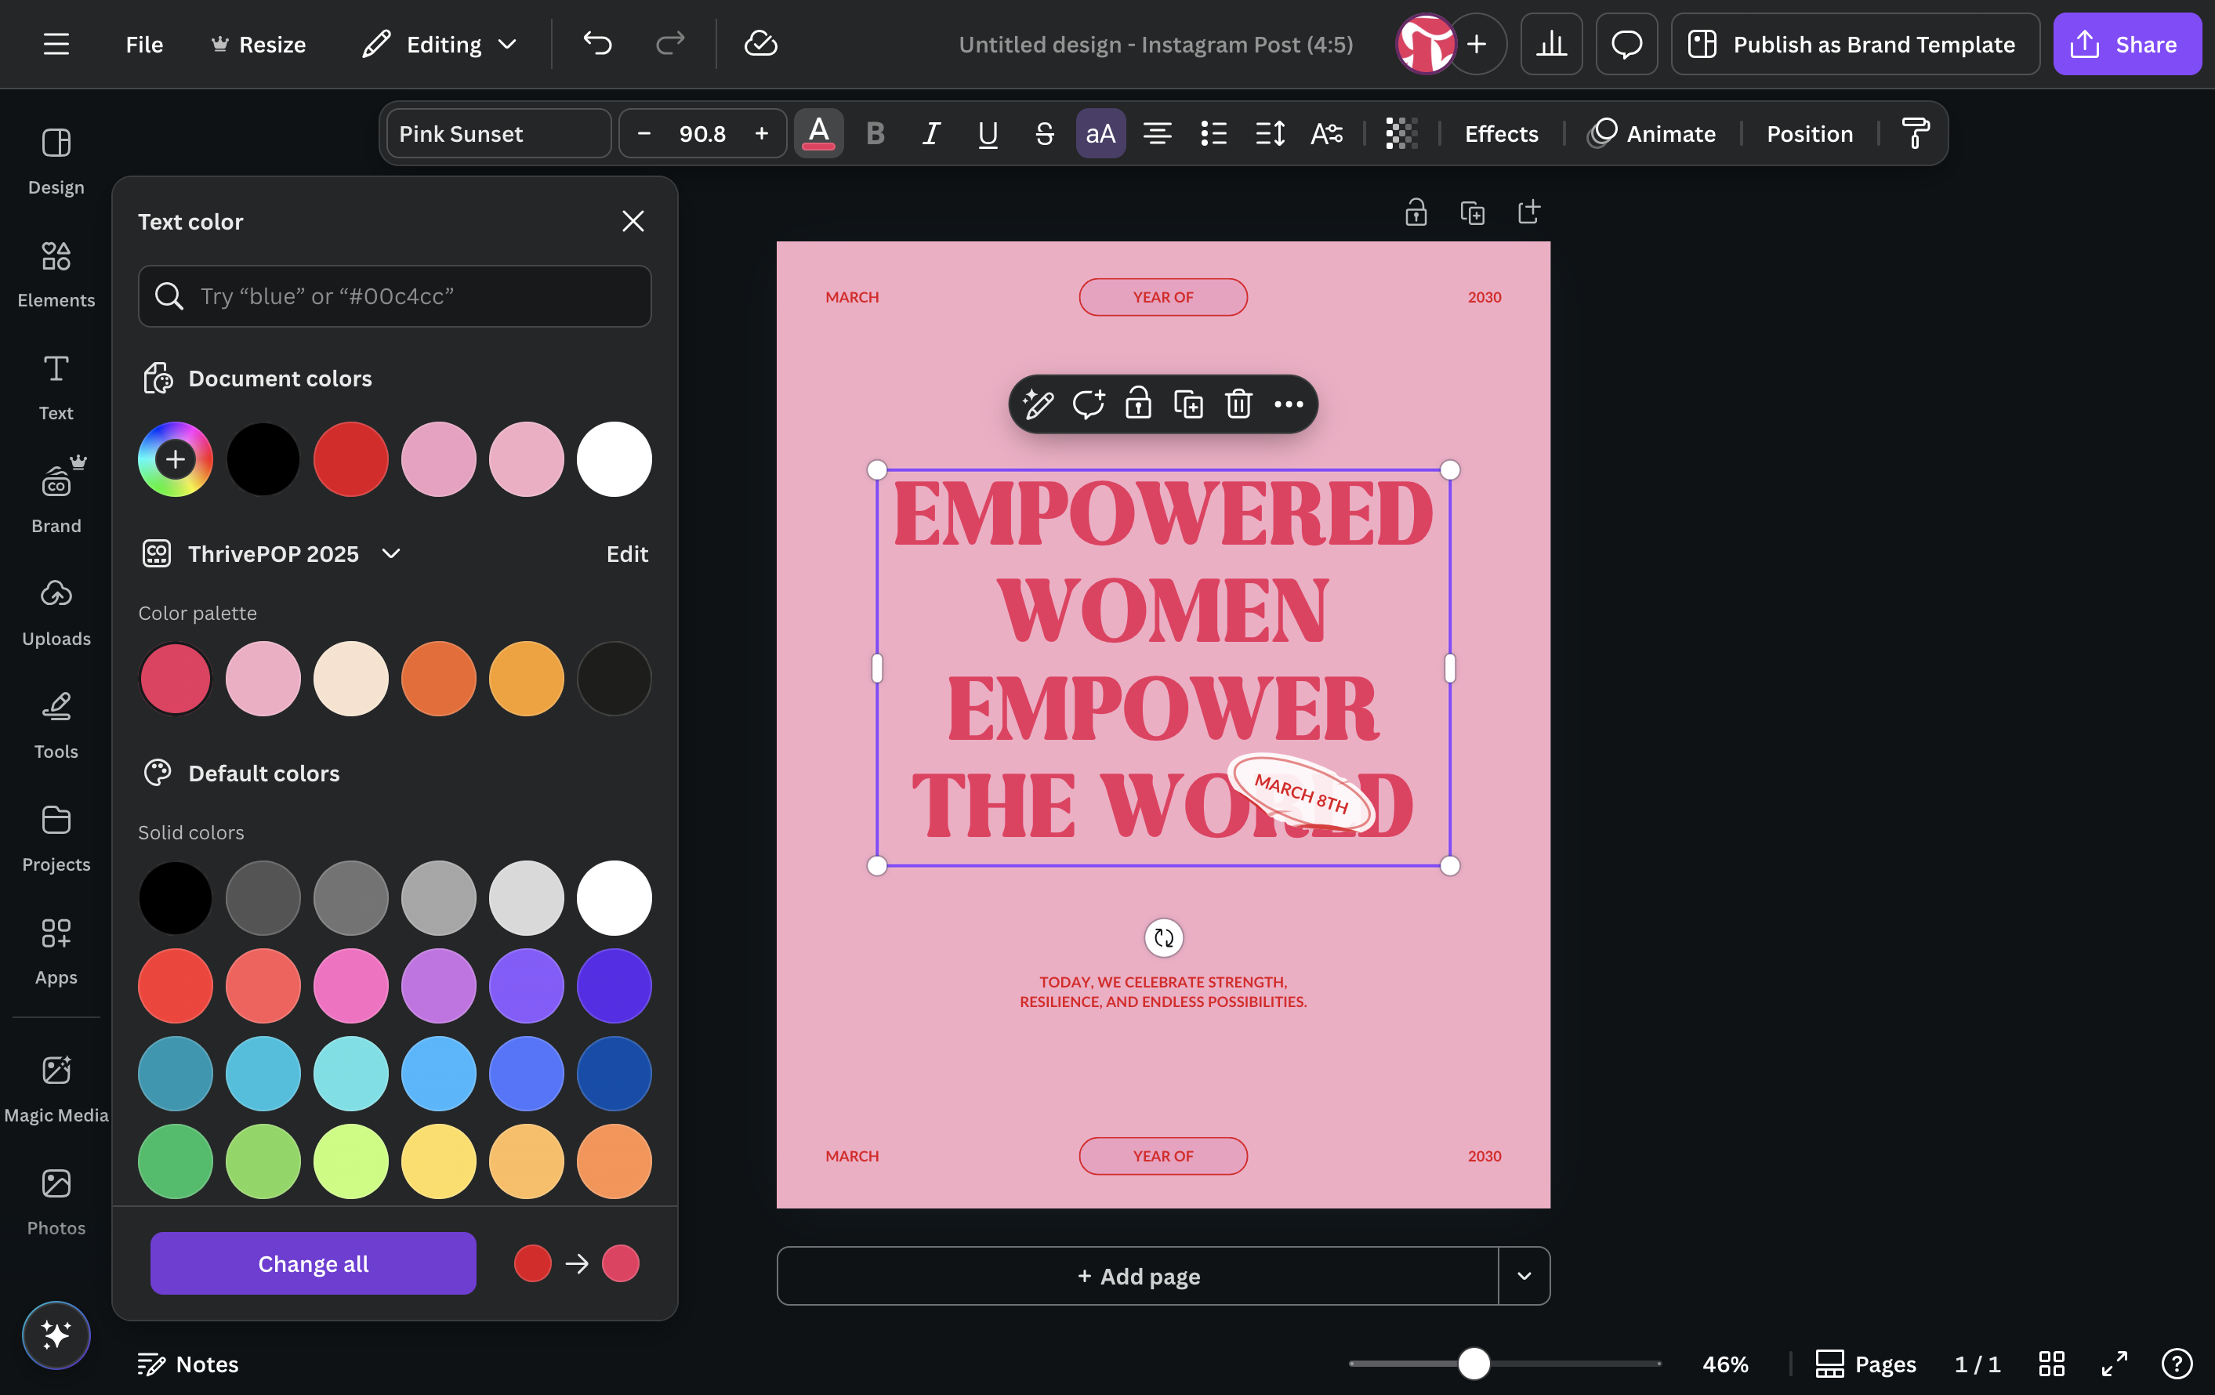2215x1395 pixels.
Task: Select the red document color swatch
Action: pos(350,459)
